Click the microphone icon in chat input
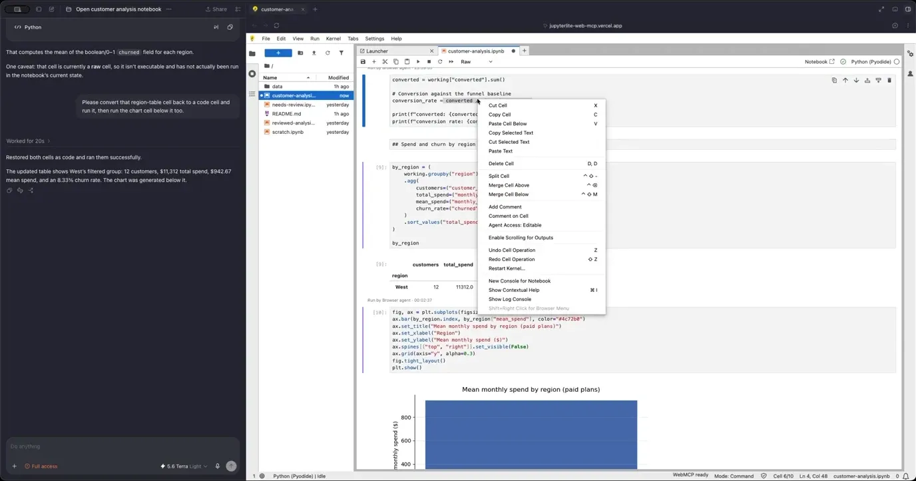916x481 pixels. tap(218, 466)
